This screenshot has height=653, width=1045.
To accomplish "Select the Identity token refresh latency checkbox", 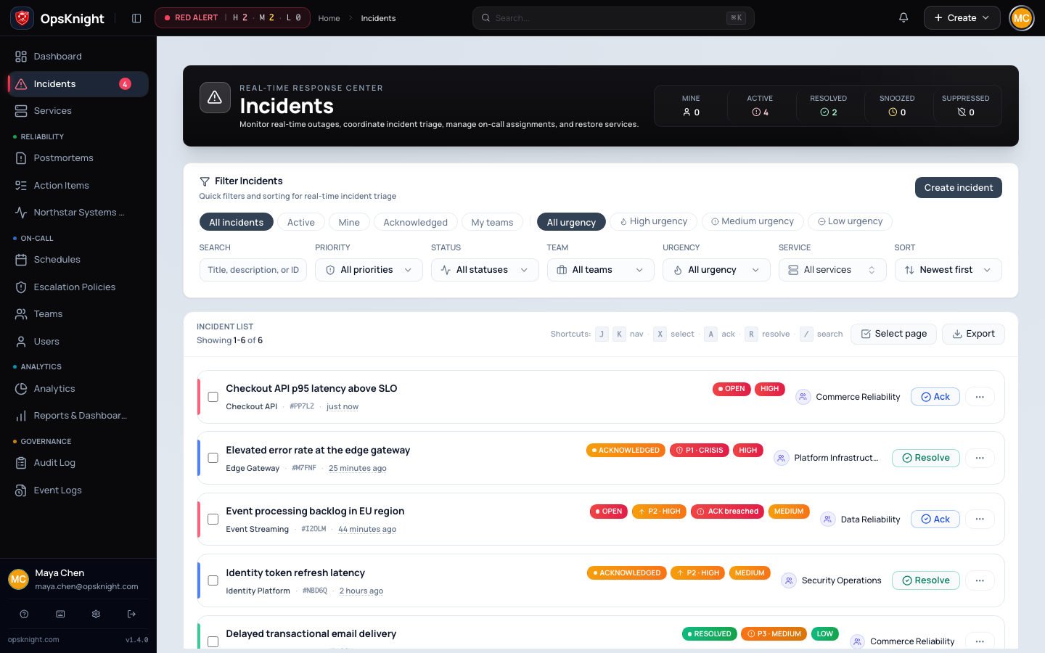I will [213, 580].
